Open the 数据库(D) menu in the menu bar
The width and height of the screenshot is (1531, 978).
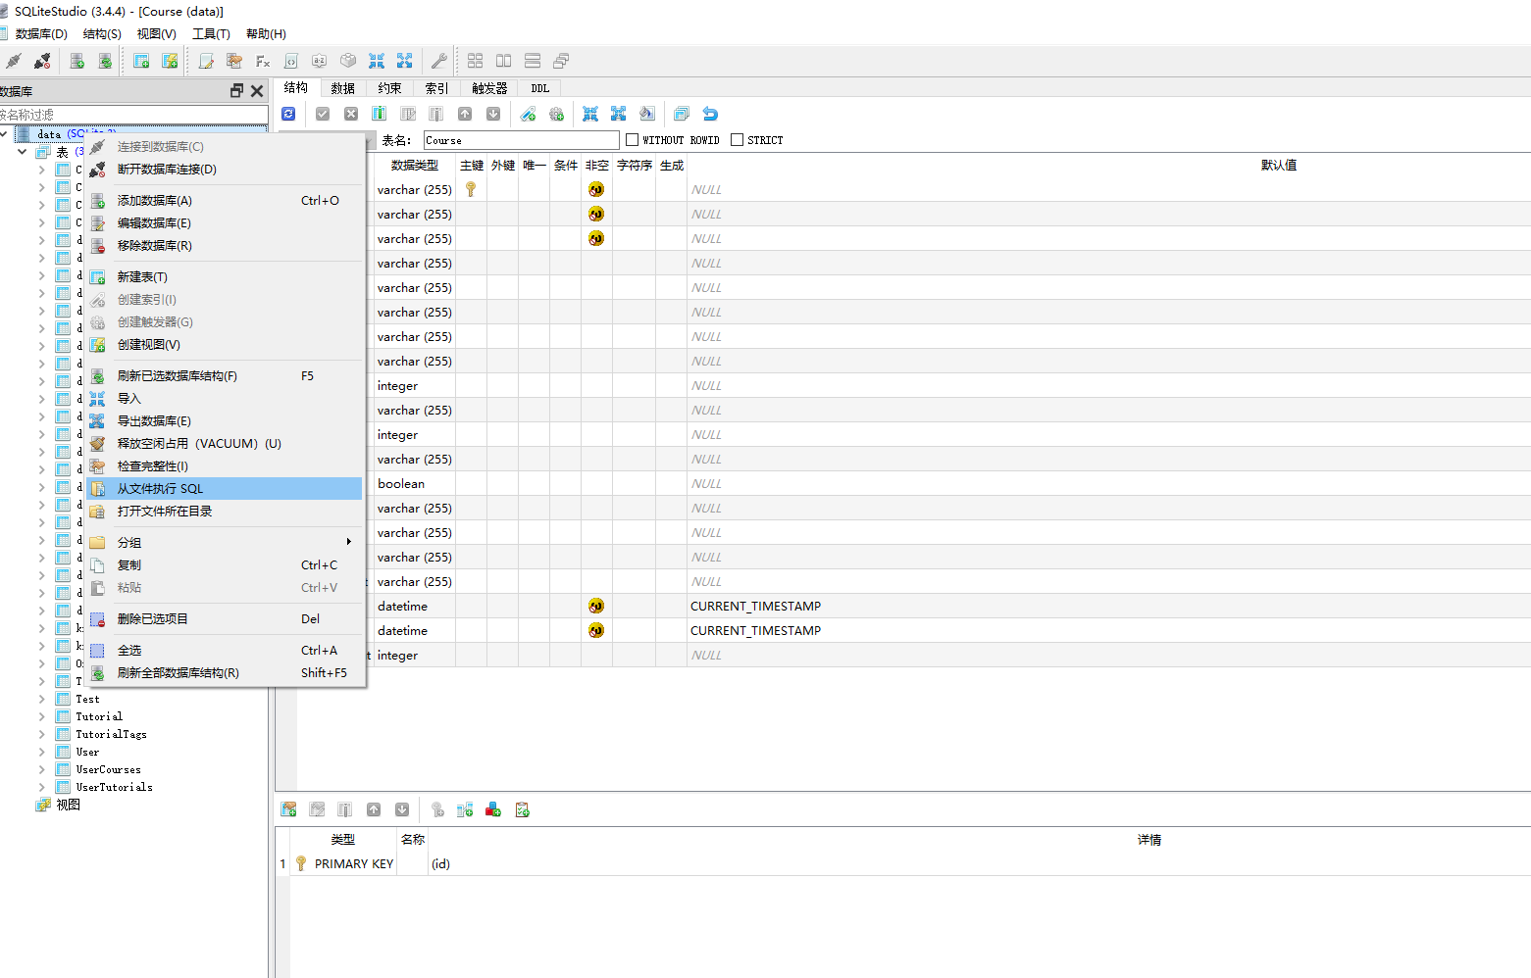41,33
